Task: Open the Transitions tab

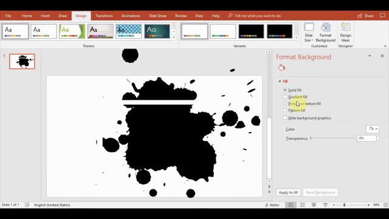Action: [x=104, y=16]
